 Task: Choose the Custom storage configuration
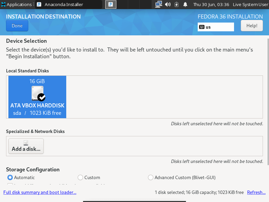click(x=80, y=177)
